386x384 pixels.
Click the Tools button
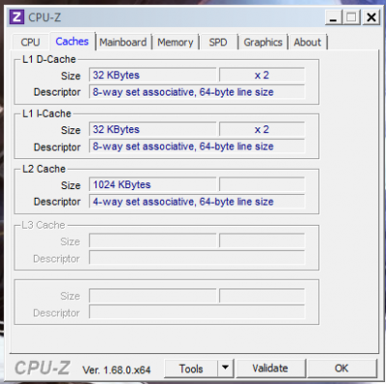point(191,369)
